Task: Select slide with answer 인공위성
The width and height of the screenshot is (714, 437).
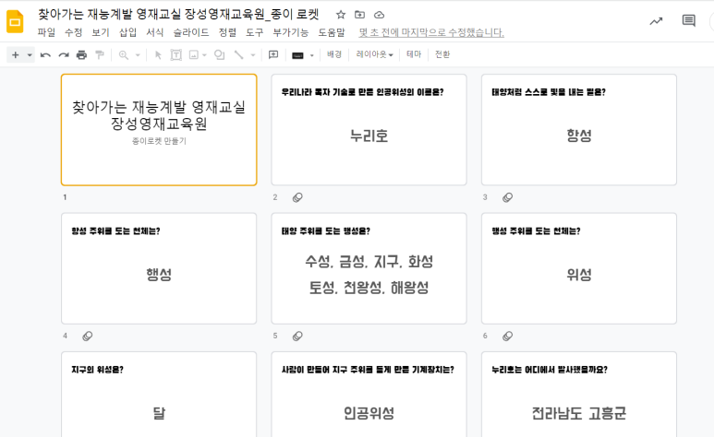Action: point(369,395)
